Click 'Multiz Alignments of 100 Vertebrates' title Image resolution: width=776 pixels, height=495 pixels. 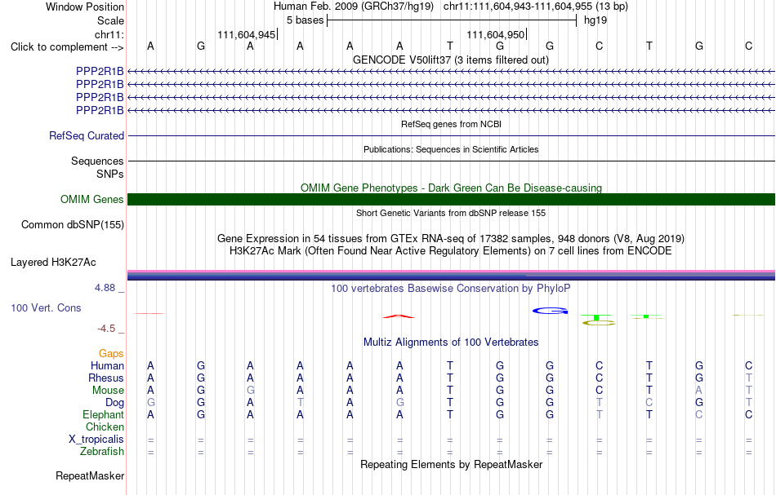451,342
